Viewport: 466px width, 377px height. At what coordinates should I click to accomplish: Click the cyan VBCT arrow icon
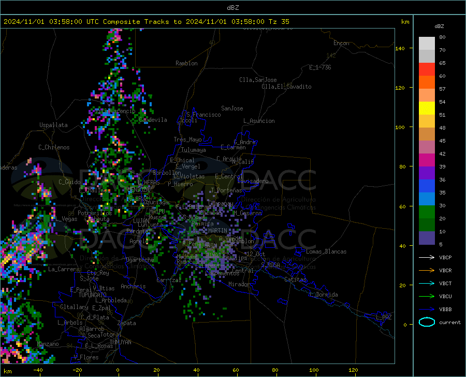click(427, 283)
